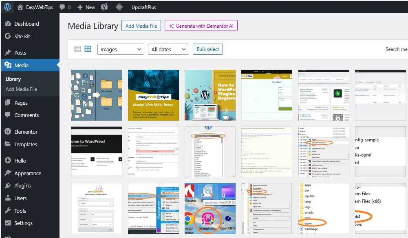Viewport: 408px width, 238px height.
Task: Open the comments bubble in admin bar
Action: coord(62,7)
